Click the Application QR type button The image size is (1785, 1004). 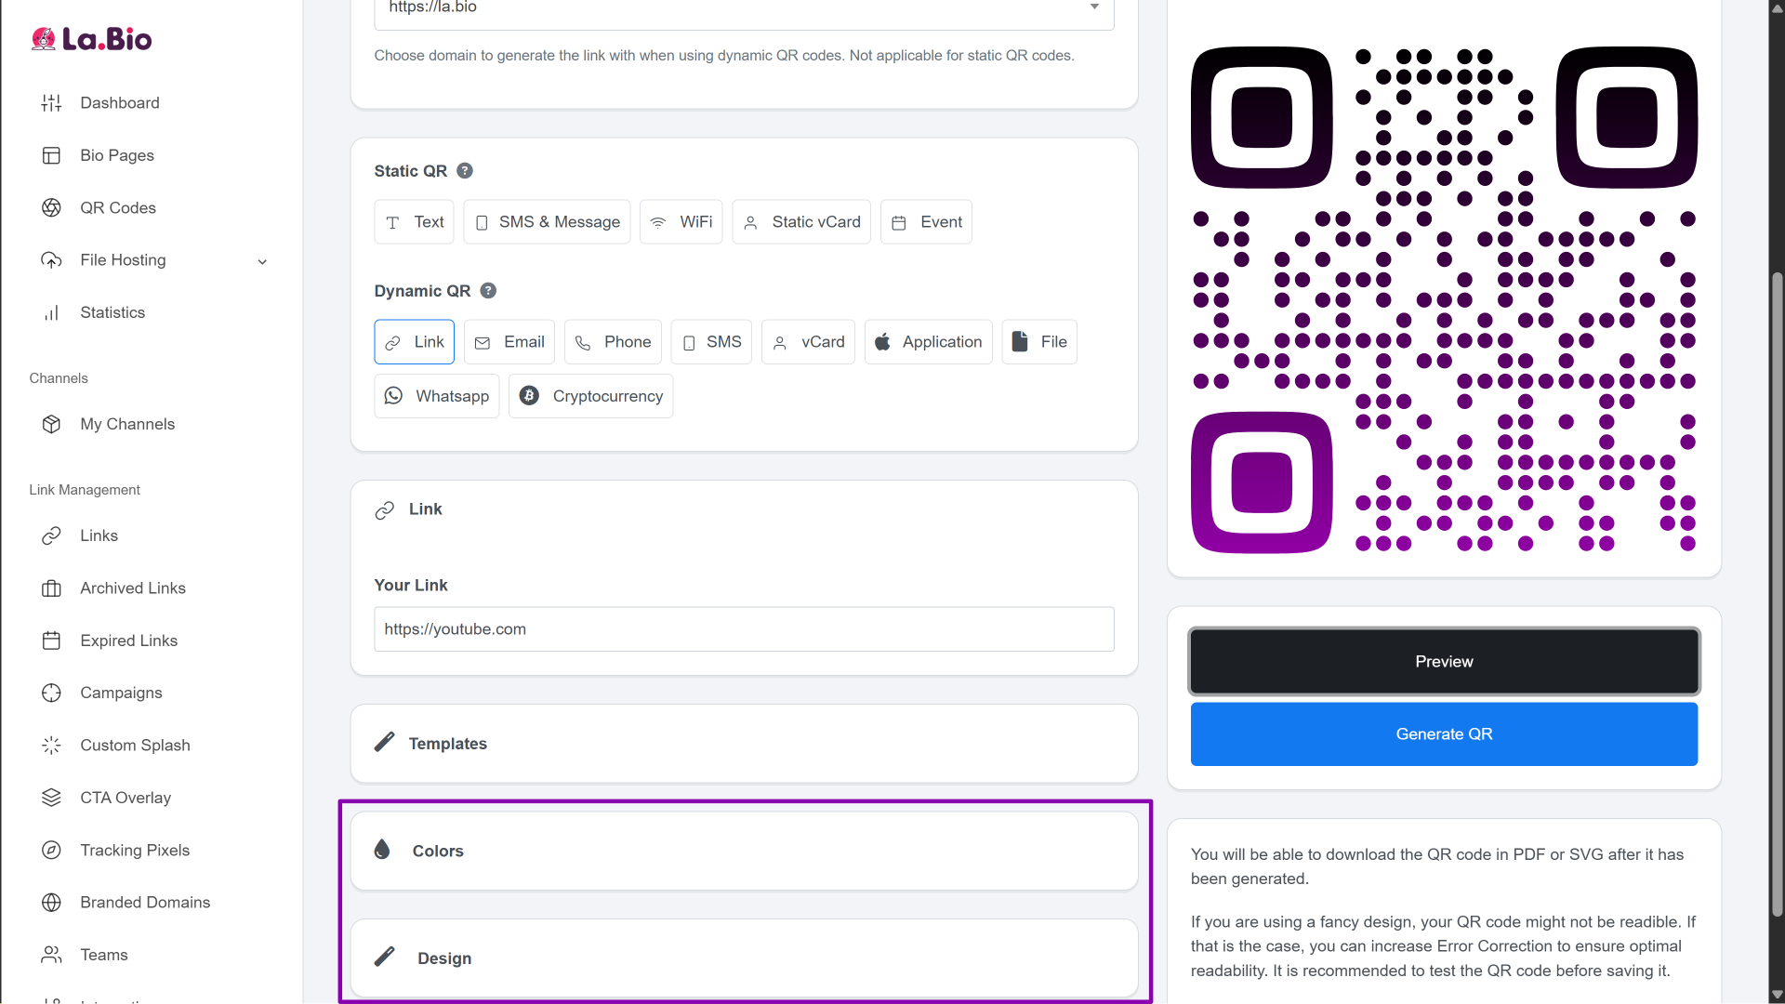928,342
